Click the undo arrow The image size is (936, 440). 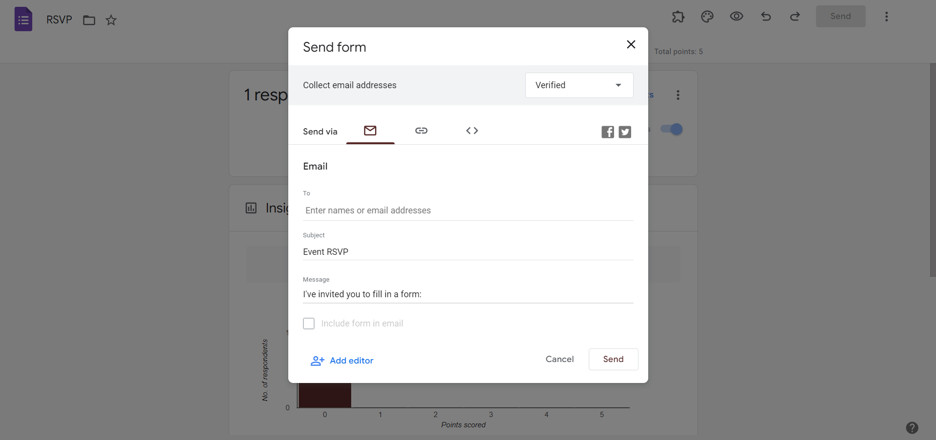pos(766,17)
